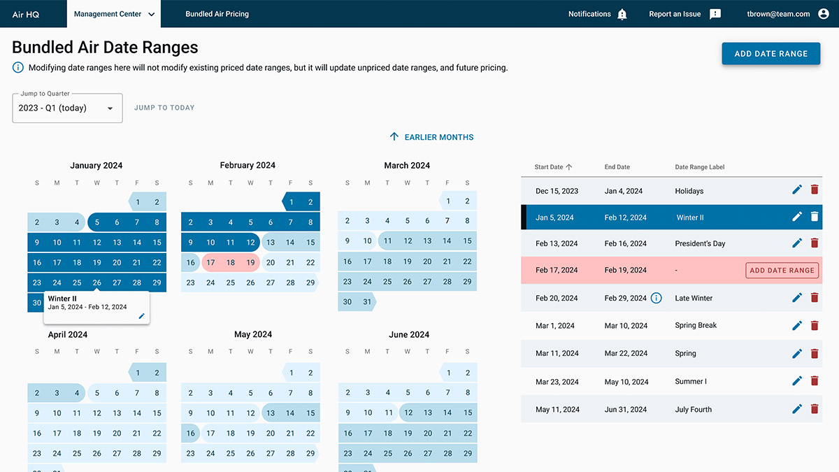
Task: Click the 'Holidays' label cell
Action: click(x=689, y=191)
